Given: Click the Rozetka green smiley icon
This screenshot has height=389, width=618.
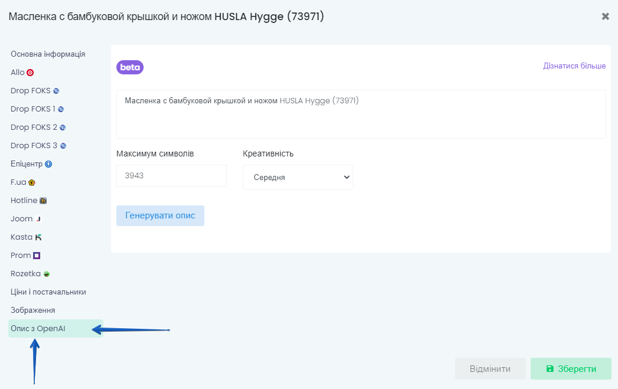Looking at the screenshot, I should (47, 274).
